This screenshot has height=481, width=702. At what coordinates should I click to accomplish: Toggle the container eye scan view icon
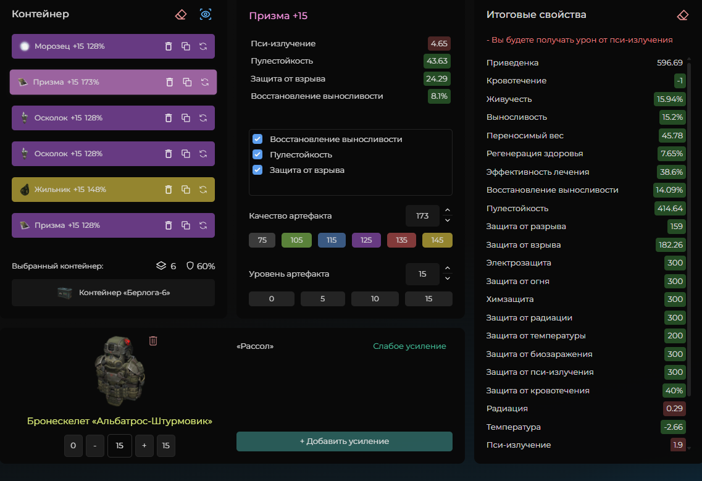(x=206, y=14)
